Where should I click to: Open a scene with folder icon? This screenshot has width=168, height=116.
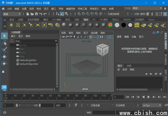tap(32, 14)
